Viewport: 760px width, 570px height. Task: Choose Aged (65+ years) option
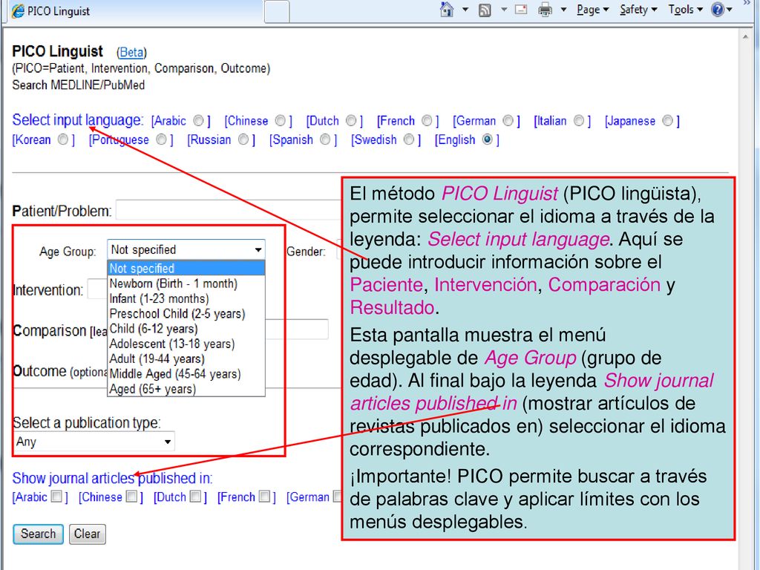(186, 389)
